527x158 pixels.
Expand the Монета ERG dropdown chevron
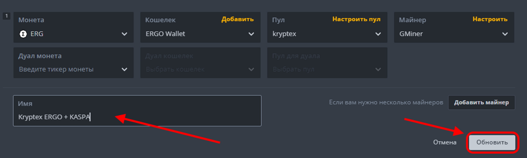[124, 34]
